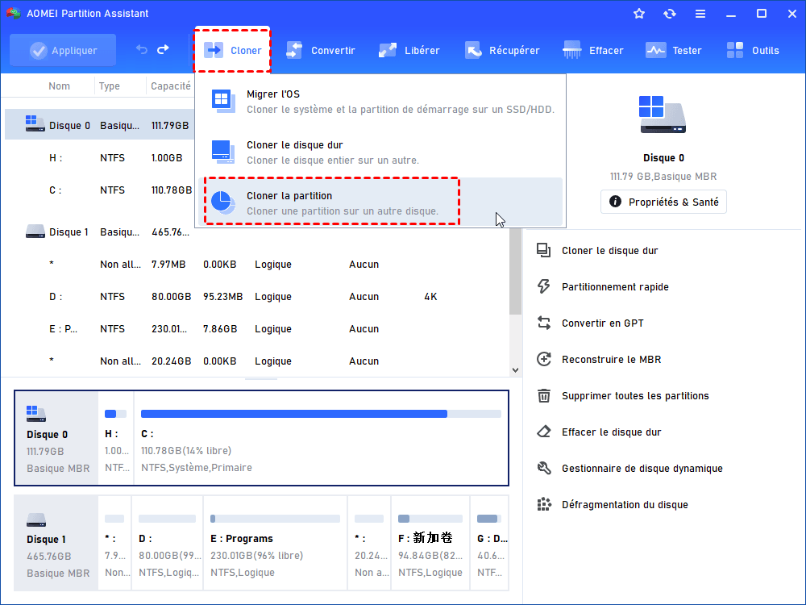Click the Type column header
The width and height of the screenshot is (806, 605).
pyautogui.click(x=110, y=86)
